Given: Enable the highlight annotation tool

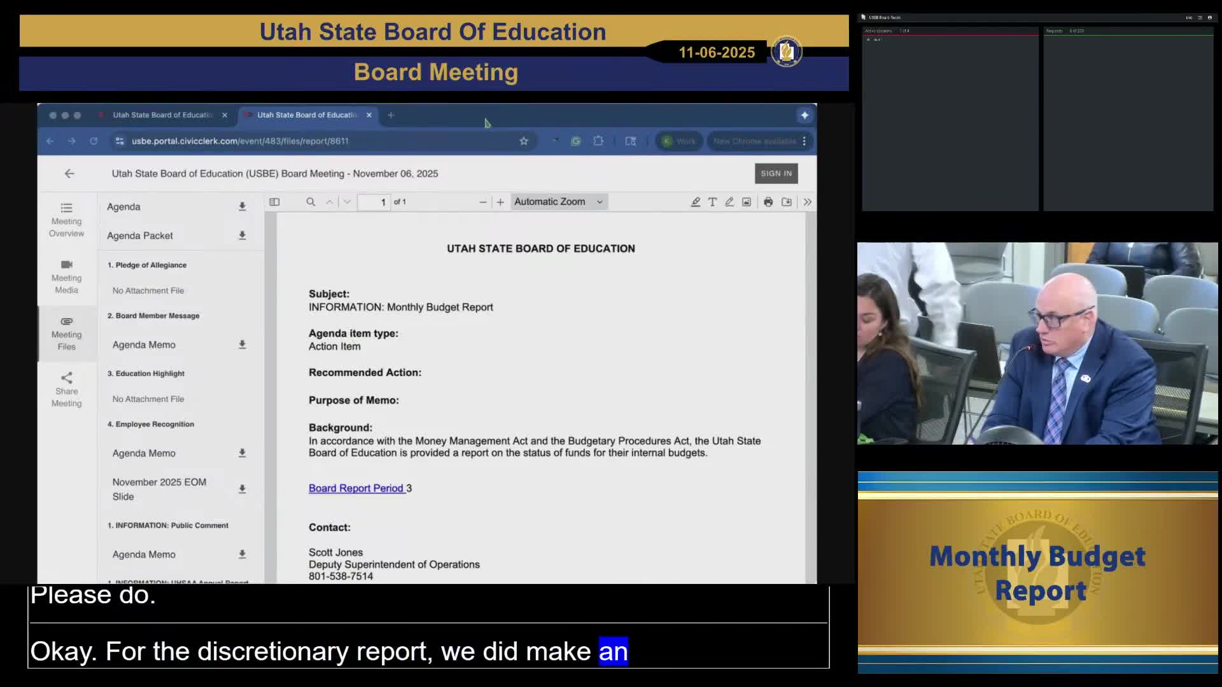Looking at the screenshot, I should tap(695, 202).
